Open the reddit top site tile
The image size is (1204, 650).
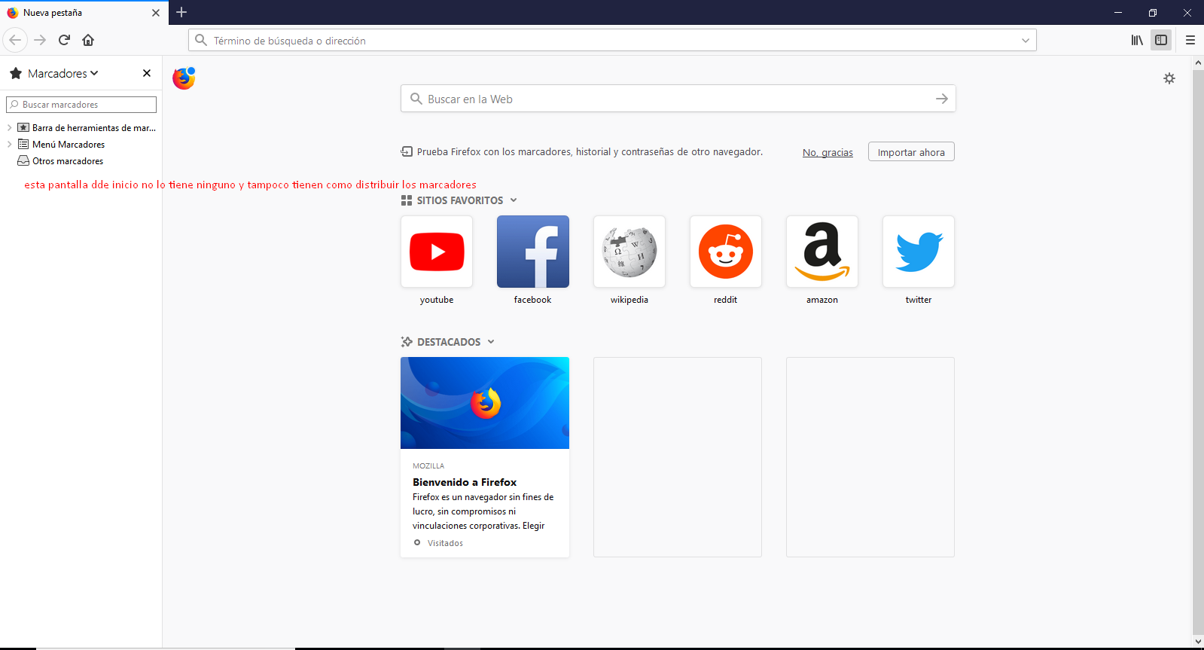[x=726, y=252]
